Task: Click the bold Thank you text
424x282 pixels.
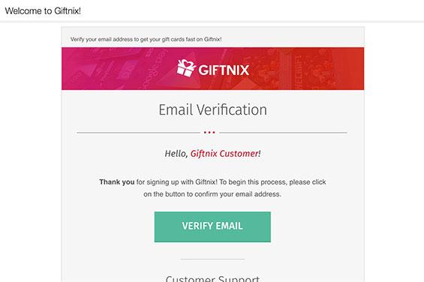Action: pos(116,182)
